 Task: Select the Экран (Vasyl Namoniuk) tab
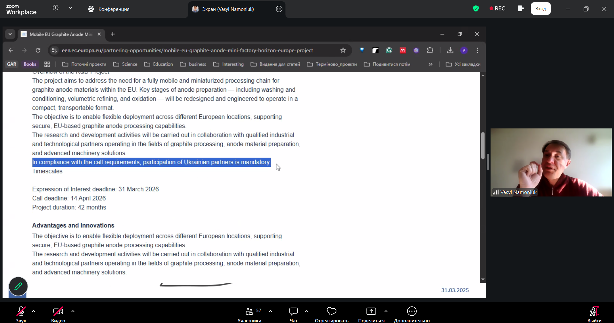pyautogui.click(x=228, y=9)
